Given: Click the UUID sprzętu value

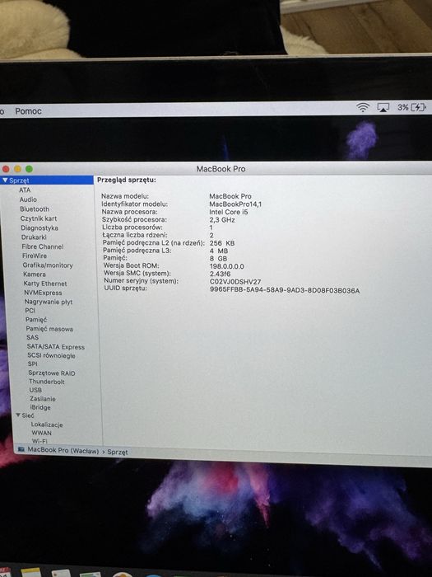Looking at the screenshot, I should coord(285,290).
